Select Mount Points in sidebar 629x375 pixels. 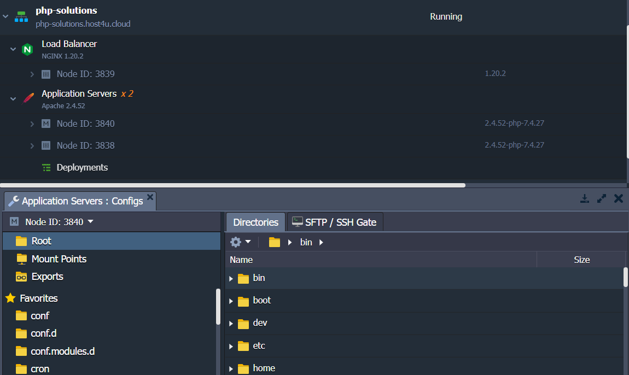tap(59, 259)
